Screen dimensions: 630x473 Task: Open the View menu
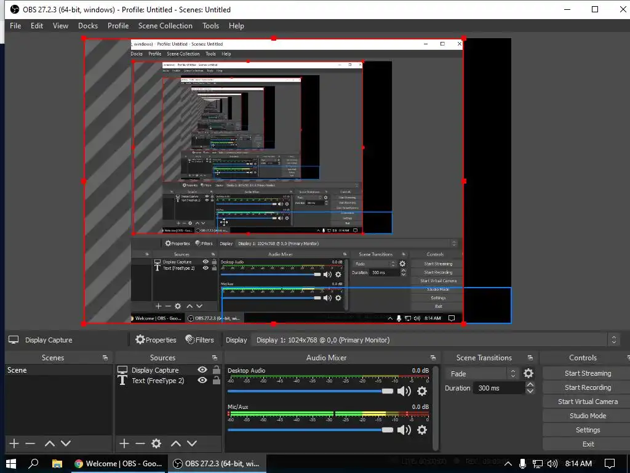pyautogui.click(x=60, y=26)
